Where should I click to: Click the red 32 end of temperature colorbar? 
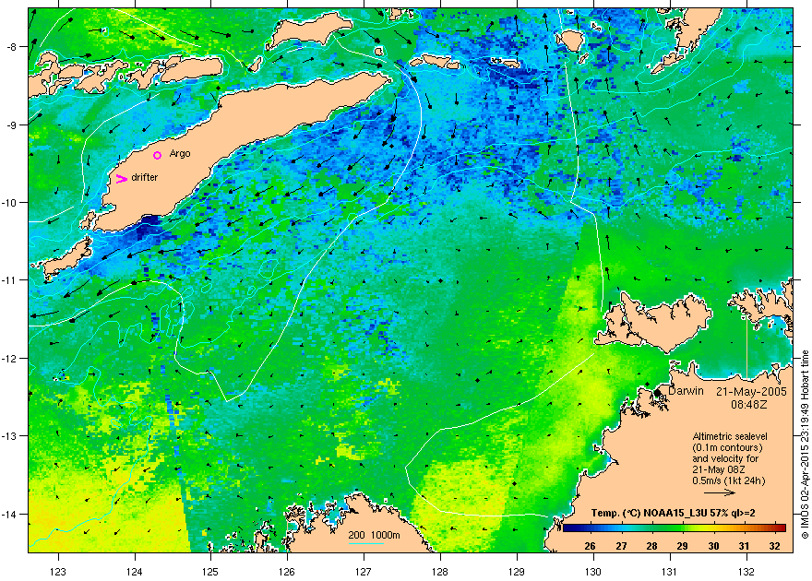coord(779,528)
